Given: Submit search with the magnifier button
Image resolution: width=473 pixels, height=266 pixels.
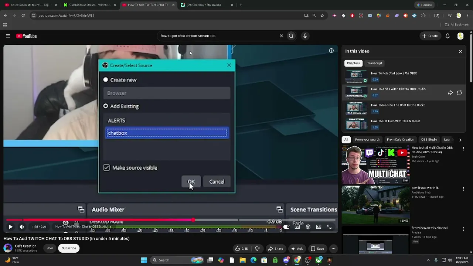Looking at the screenshot, I should click(x=291, y=36).
